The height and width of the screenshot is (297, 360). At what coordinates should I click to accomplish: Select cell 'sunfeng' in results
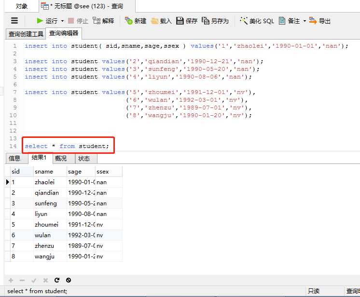tap(50, 203)
